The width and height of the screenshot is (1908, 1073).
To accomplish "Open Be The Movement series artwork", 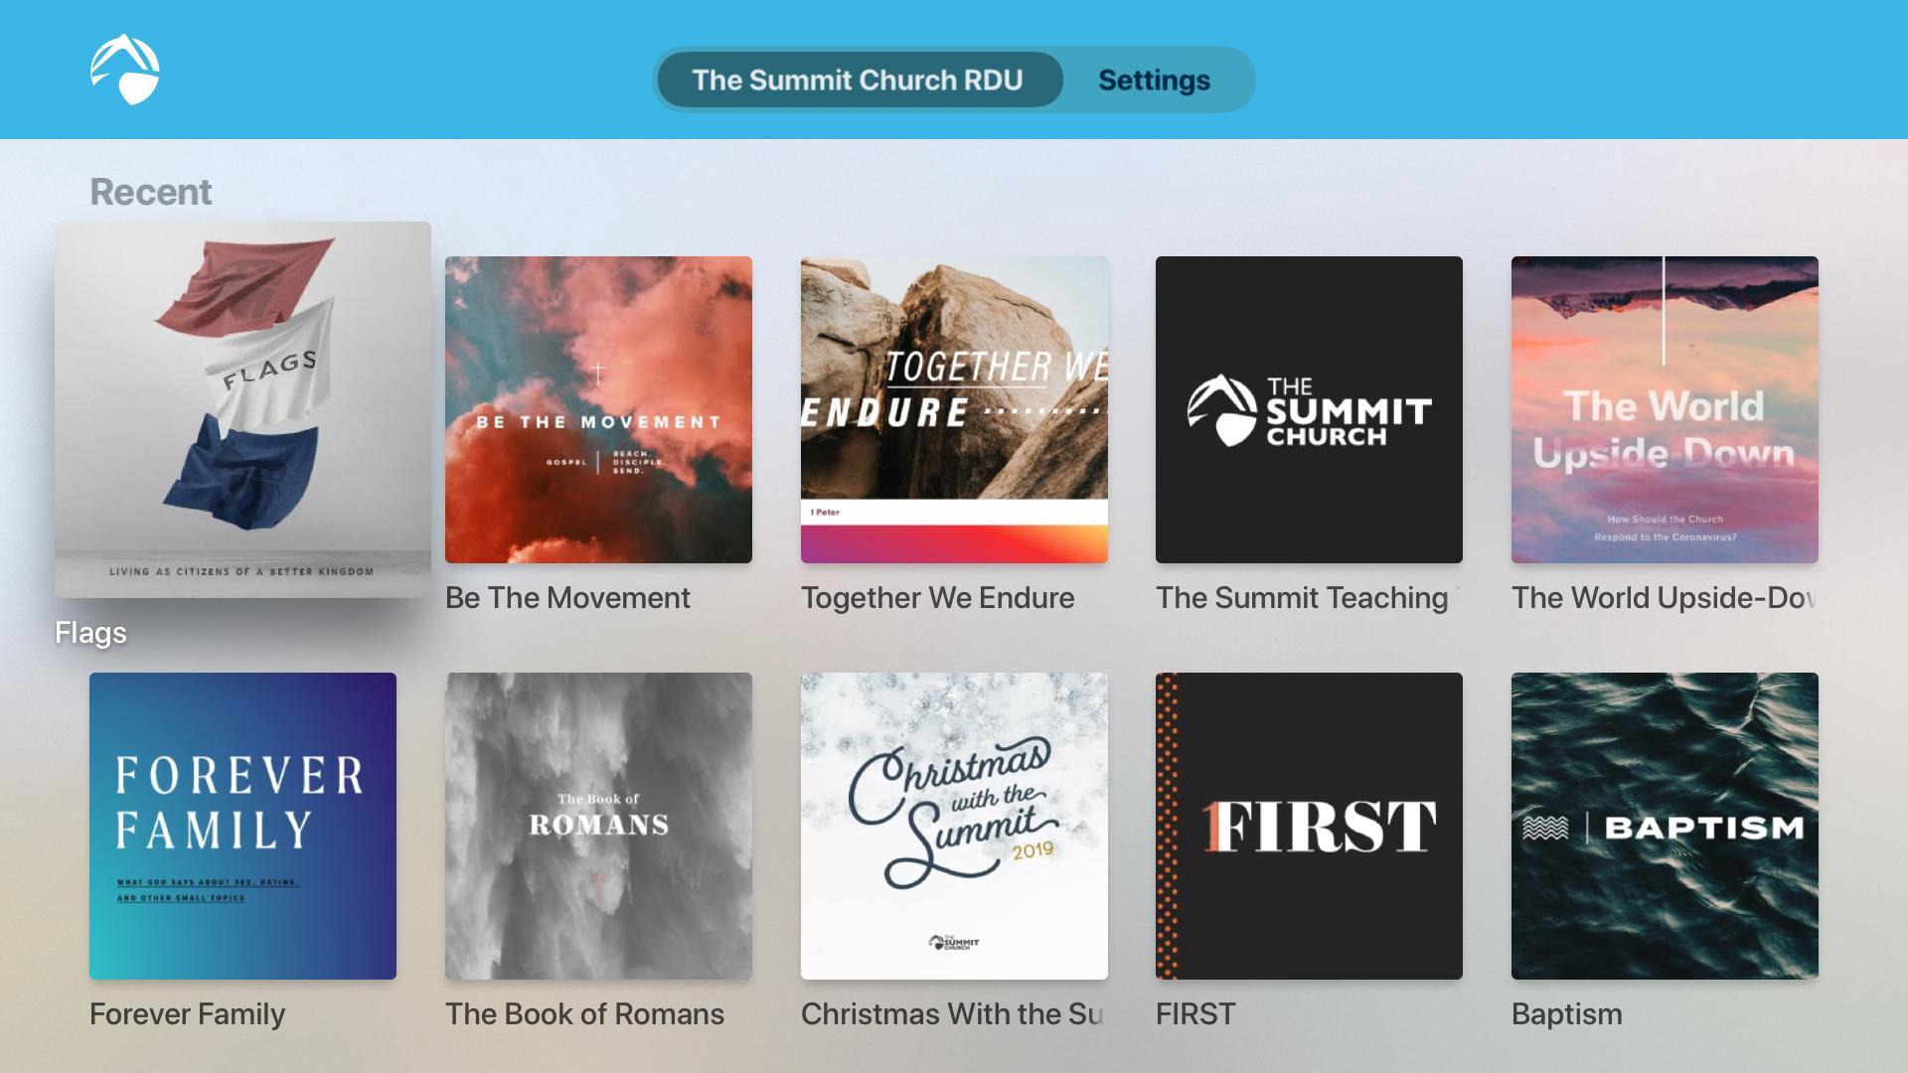I will [x=598, y=409].
